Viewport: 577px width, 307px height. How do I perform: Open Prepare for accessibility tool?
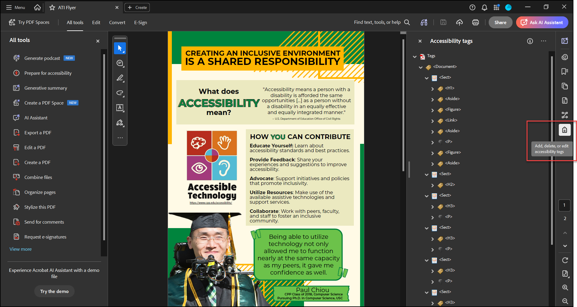coord(48,73)
